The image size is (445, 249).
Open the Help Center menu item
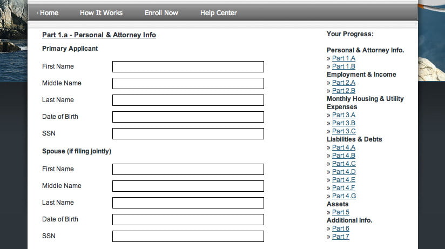[x=219, y=13]
